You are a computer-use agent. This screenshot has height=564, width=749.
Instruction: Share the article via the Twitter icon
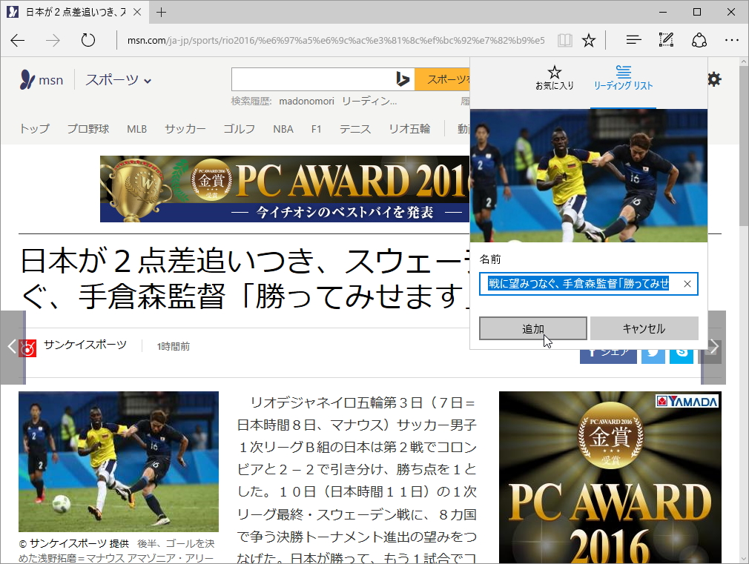click(653, 354)
